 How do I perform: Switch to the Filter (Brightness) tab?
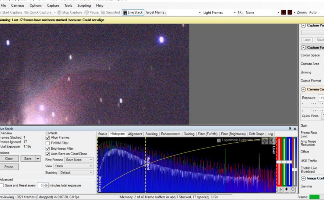tap(233, 134)
